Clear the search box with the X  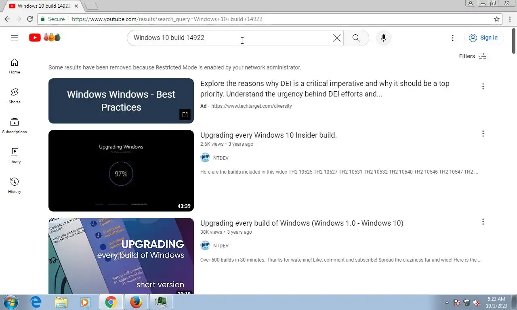coord(336,38)
